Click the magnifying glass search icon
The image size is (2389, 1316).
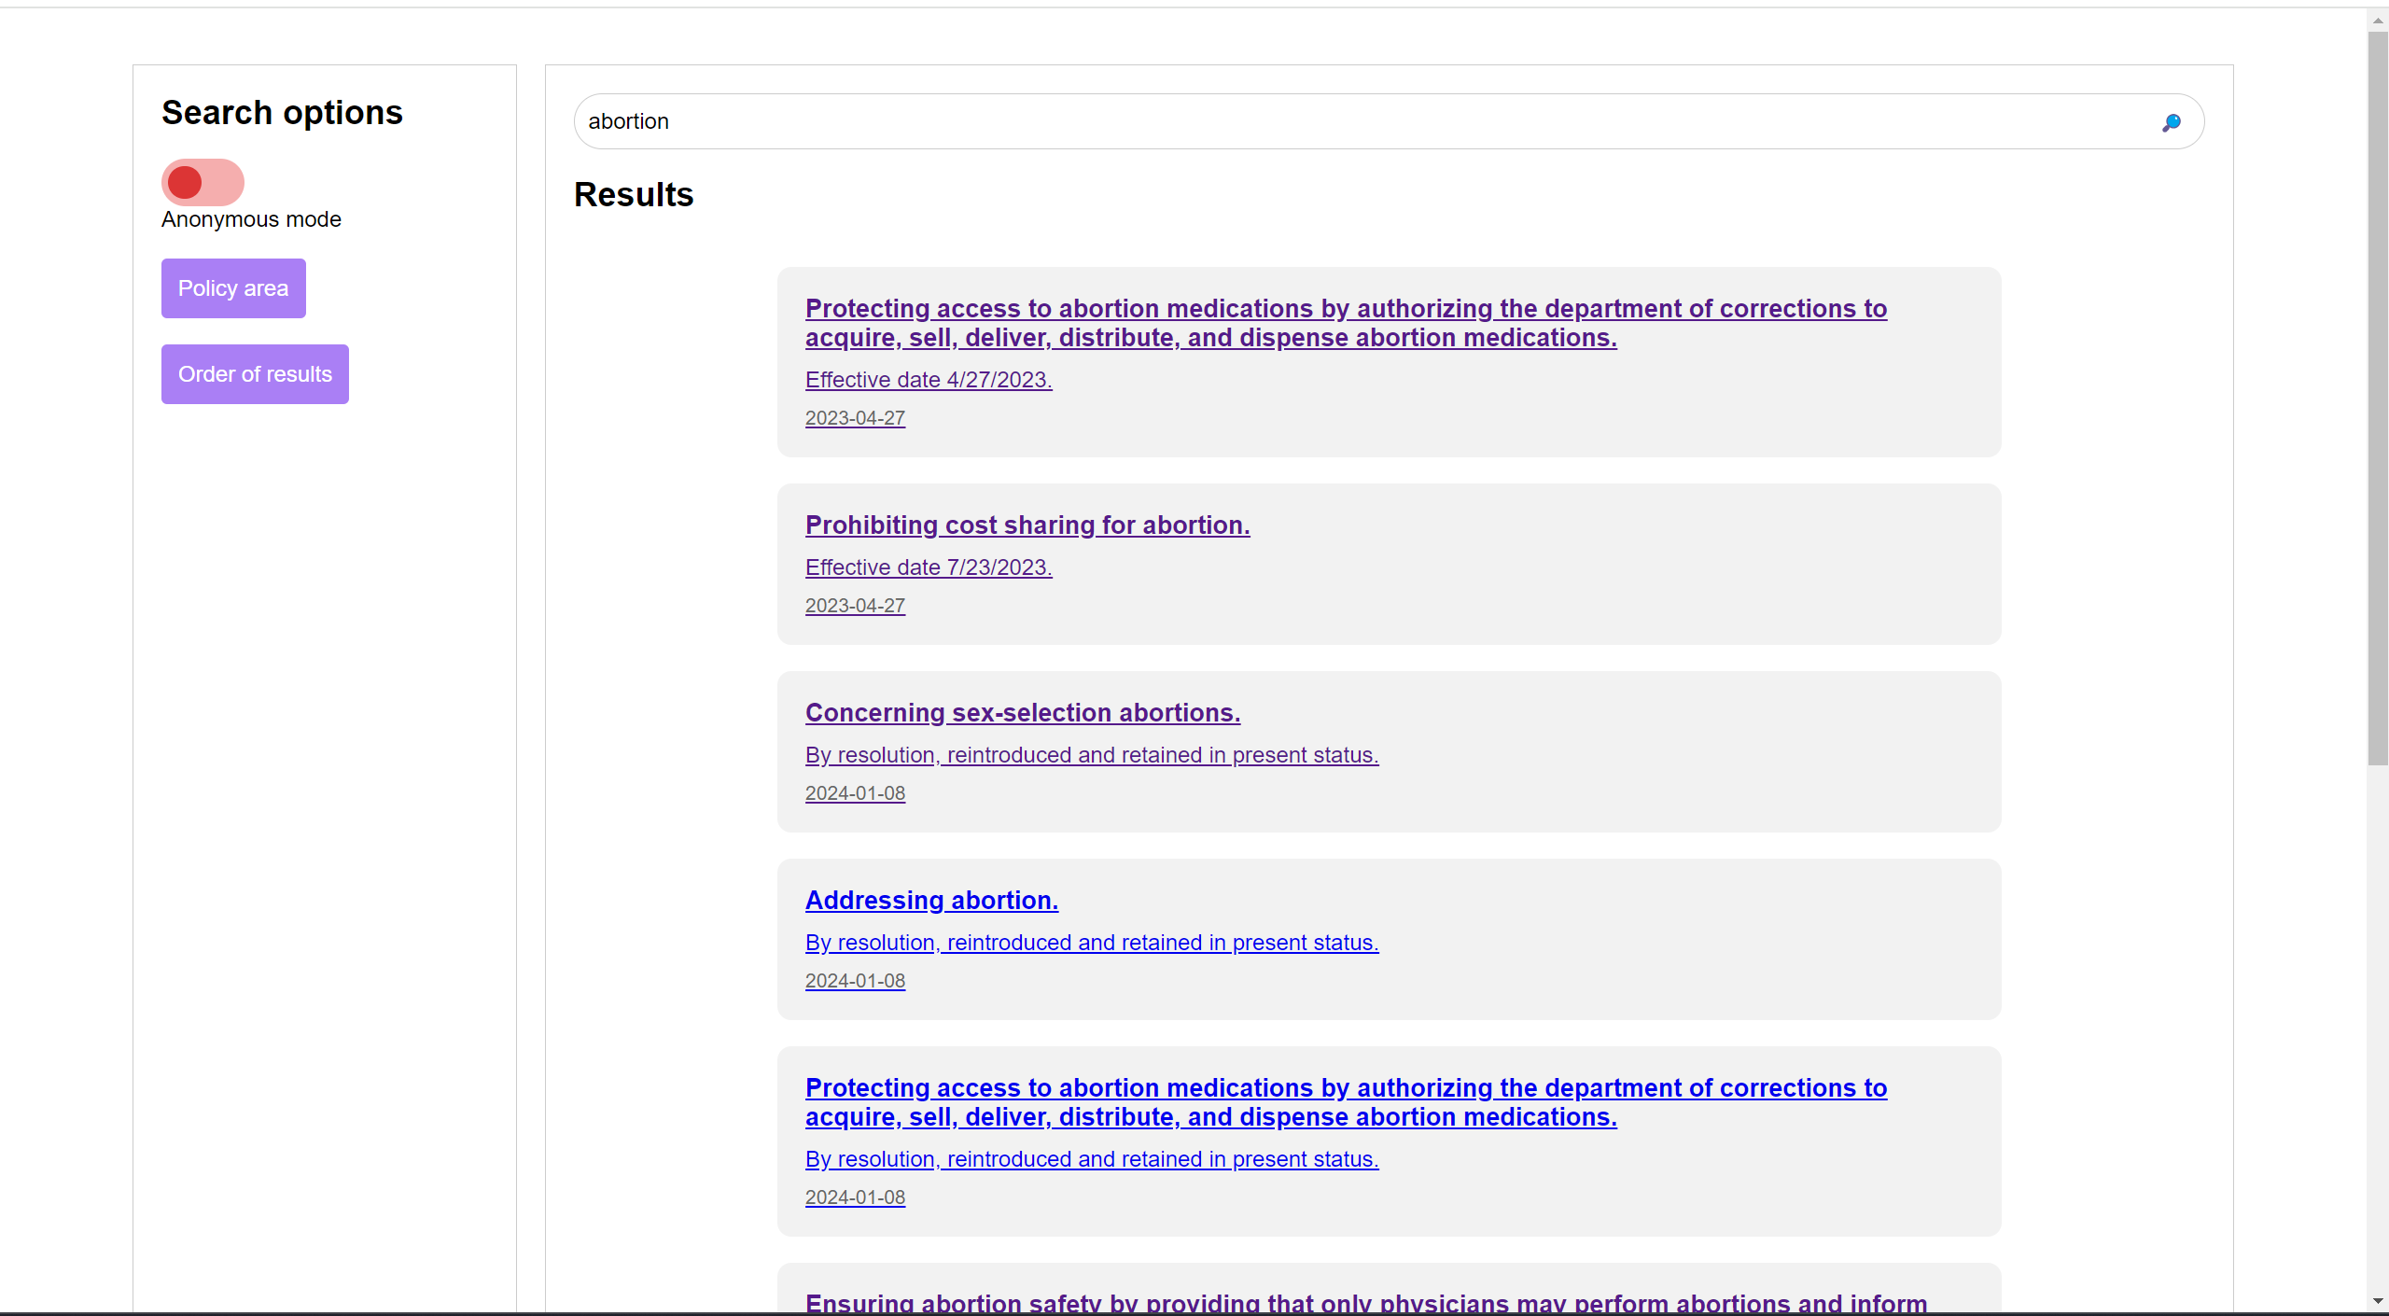click(2171, 122)
